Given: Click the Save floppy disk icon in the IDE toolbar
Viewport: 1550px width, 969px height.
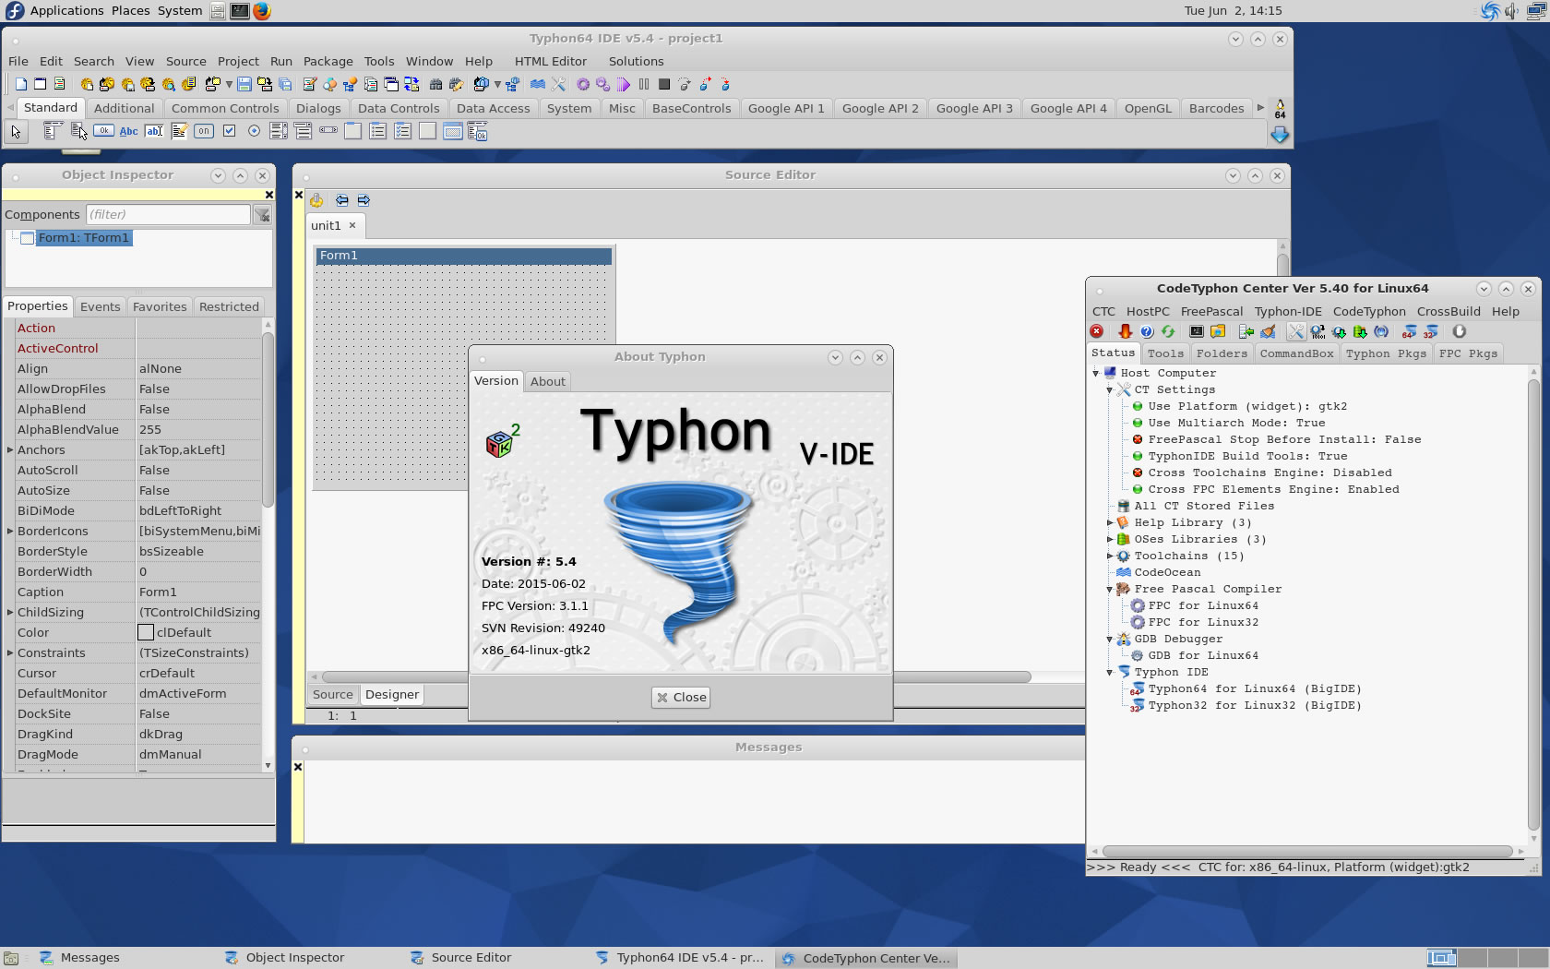Looking at the screenshot, I should [244, 84].
